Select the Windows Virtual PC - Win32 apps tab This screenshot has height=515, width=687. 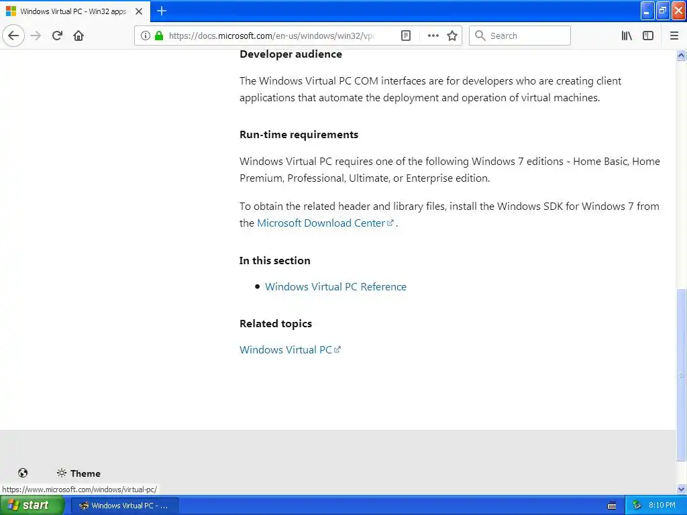tap(75, 11)
